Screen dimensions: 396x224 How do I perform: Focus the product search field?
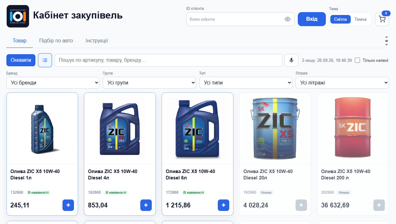tap(168, 60)
